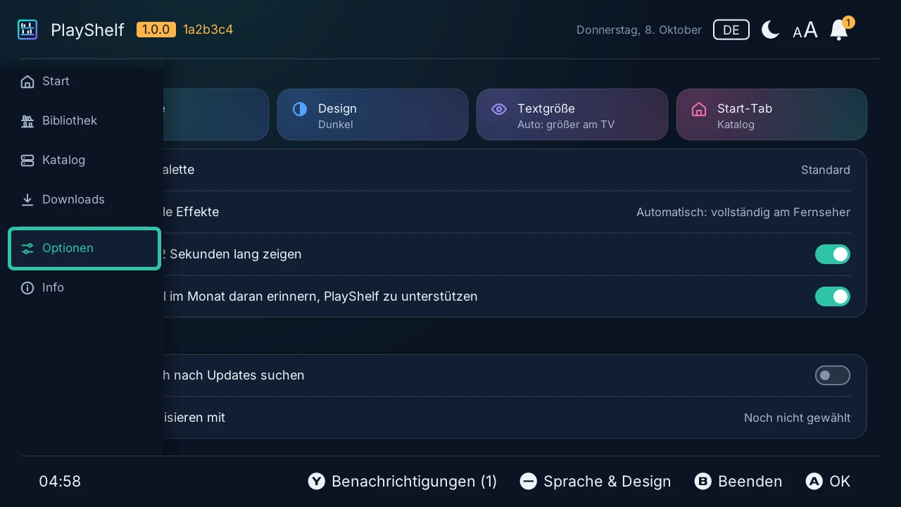The width and height of the screenshot is (901, 507).
Task: Open notifications with the bell icon
Action: point(839,30)
